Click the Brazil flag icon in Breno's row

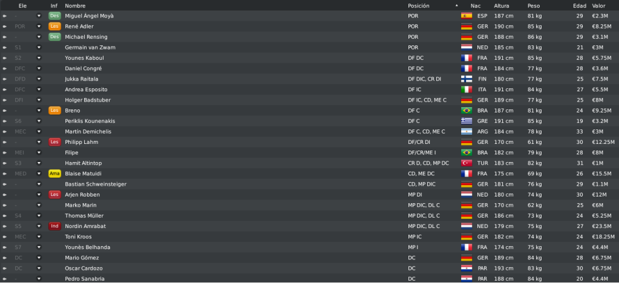[467, 111]
